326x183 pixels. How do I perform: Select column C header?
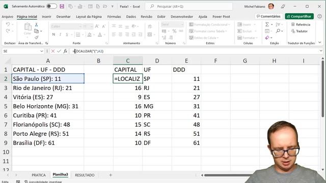point(128,61)
